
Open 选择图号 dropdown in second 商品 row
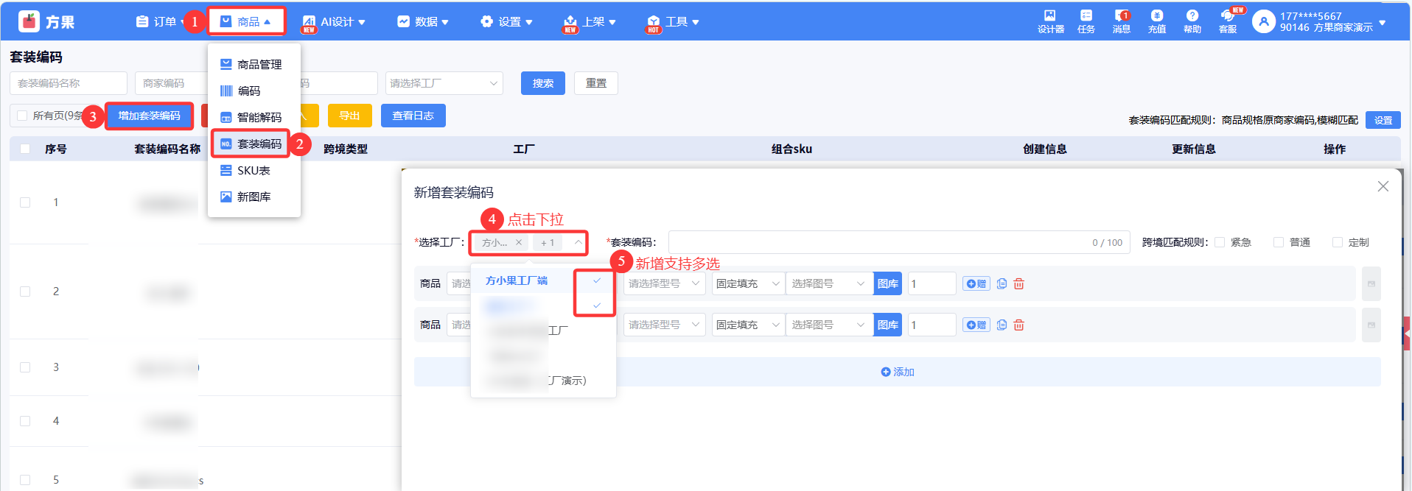point(829,325)
